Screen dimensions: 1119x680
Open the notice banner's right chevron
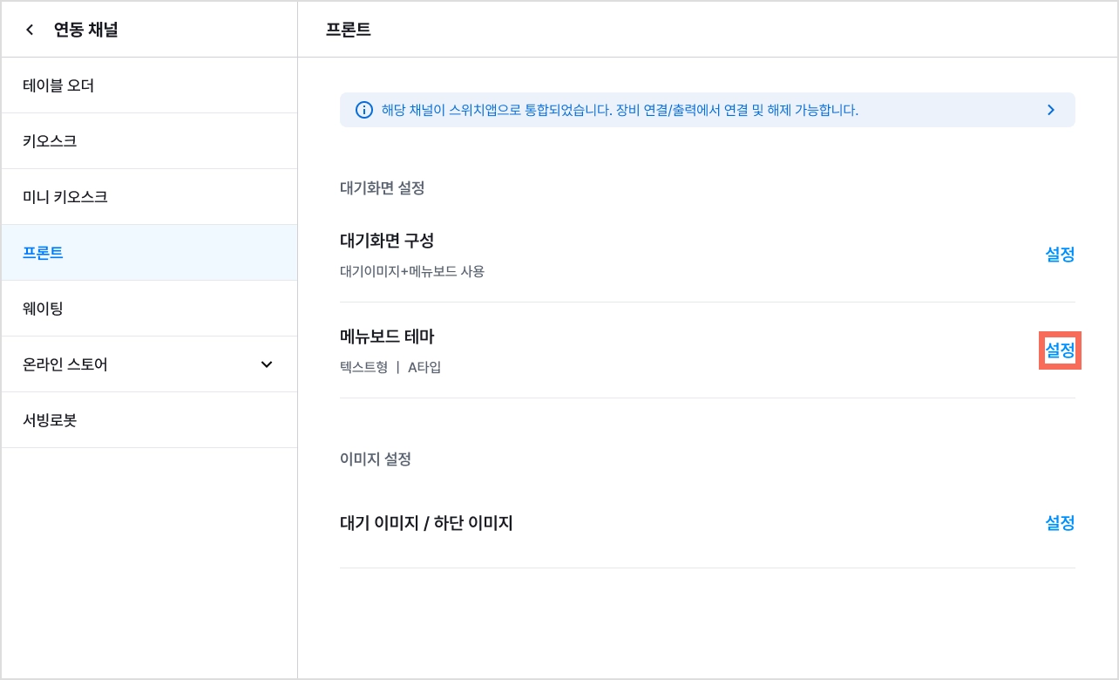pos(1050,110)
